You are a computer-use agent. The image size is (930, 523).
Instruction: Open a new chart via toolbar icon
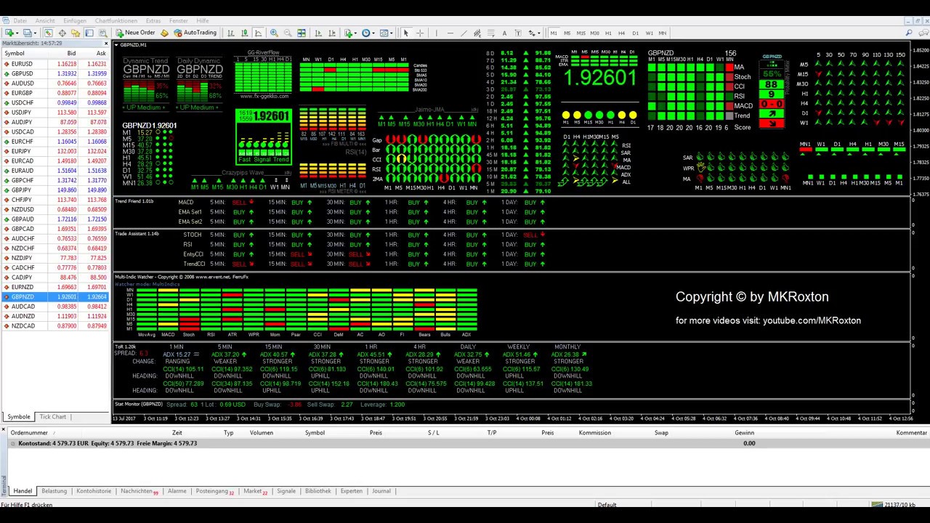tap(9, 33)
